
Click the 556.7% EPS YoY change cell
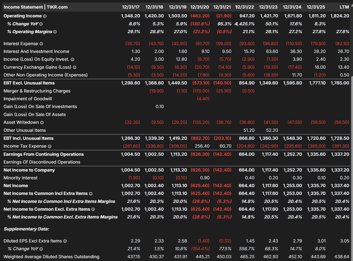(247, 249)
